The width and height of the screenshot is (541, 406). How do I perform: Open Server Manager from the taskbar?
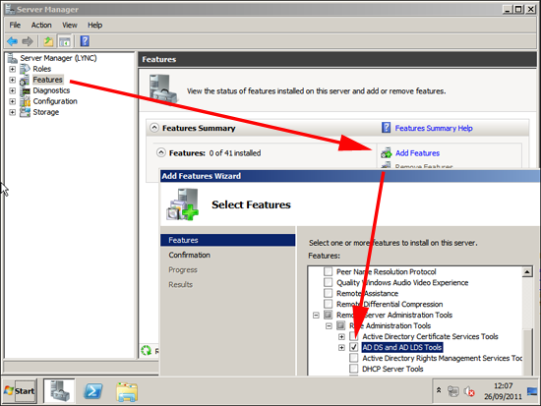click(x=59, y=391)
